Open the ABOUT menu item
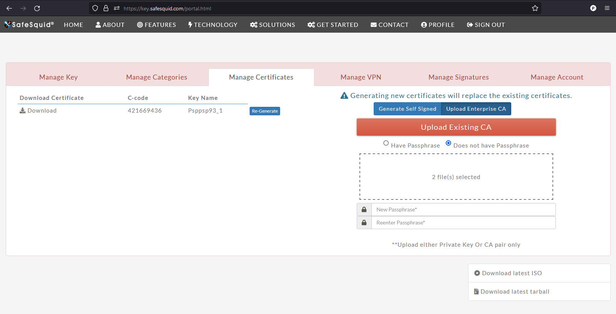The height and width of the screenshot is (314, 616). [x=110, y=25]
